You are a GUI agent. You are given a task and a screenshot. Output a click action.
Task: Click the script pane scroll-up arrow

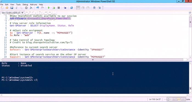pos(190,16)
